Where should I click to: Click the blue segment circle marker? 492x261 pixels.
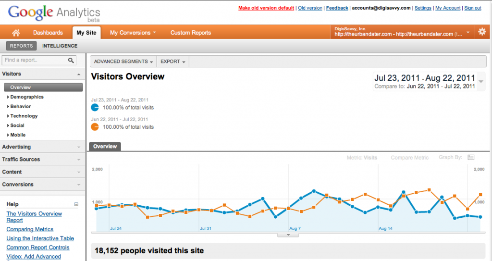[x=95, y=107]
